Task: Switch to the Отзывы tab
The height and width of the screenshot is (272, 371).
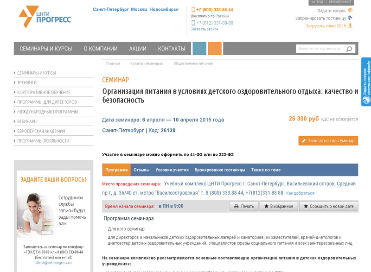Action: [141, 170]
